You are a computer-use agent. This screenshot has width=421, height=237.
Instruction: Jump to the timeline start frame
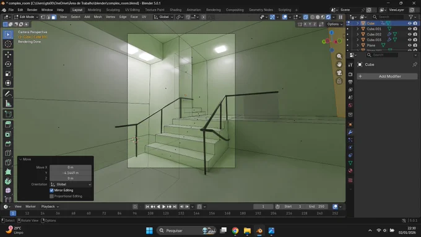[x=147, y=207]
